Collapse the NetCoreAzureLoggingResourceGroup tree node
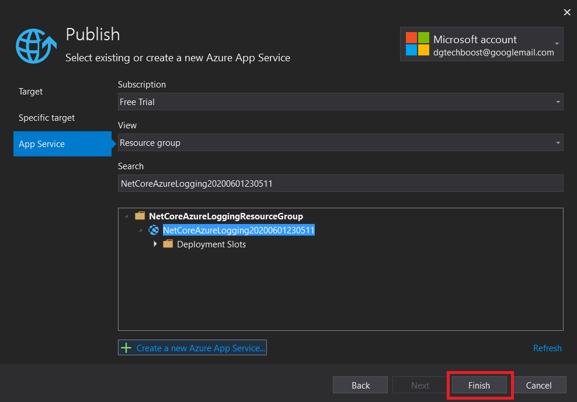 [127, 216]
